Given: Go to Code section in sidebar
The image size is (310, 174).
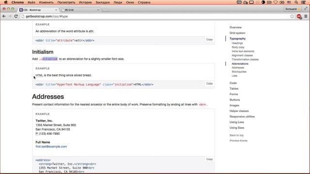Looking at the screenshot, I should click(x=233, y=83).
